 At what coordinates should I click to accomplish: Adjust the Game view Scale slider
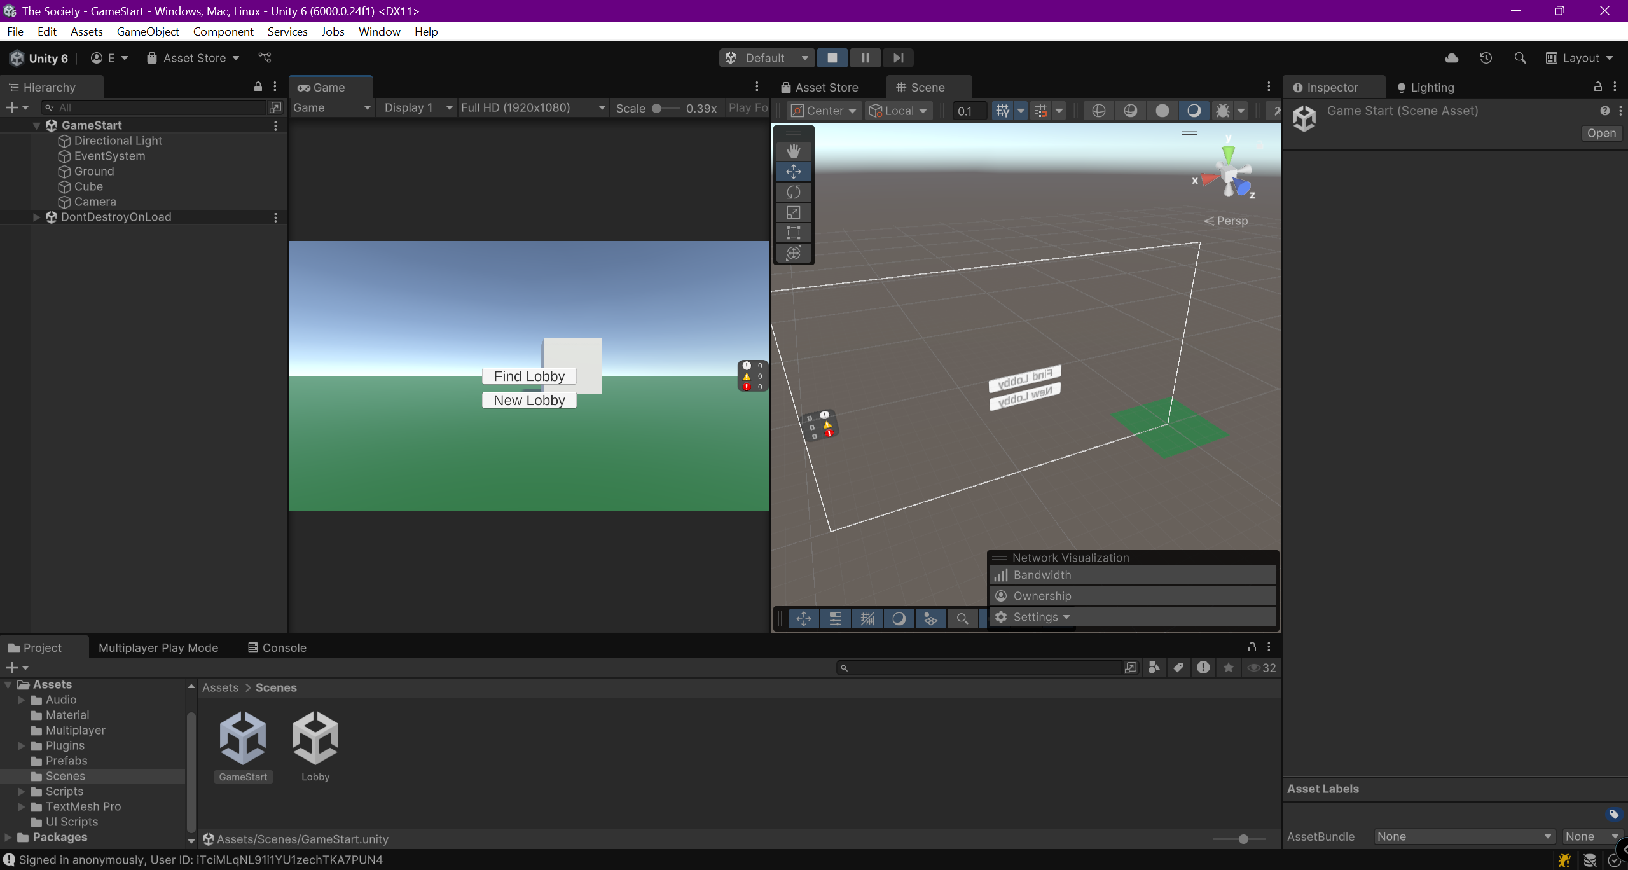click(x=658, y=108)
